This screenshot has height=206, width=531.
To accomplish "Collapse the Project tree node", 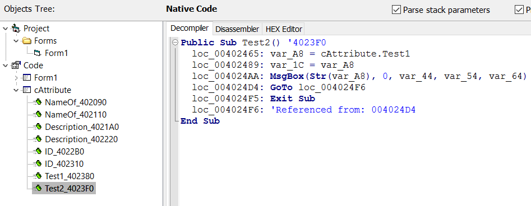I will 5,29.
